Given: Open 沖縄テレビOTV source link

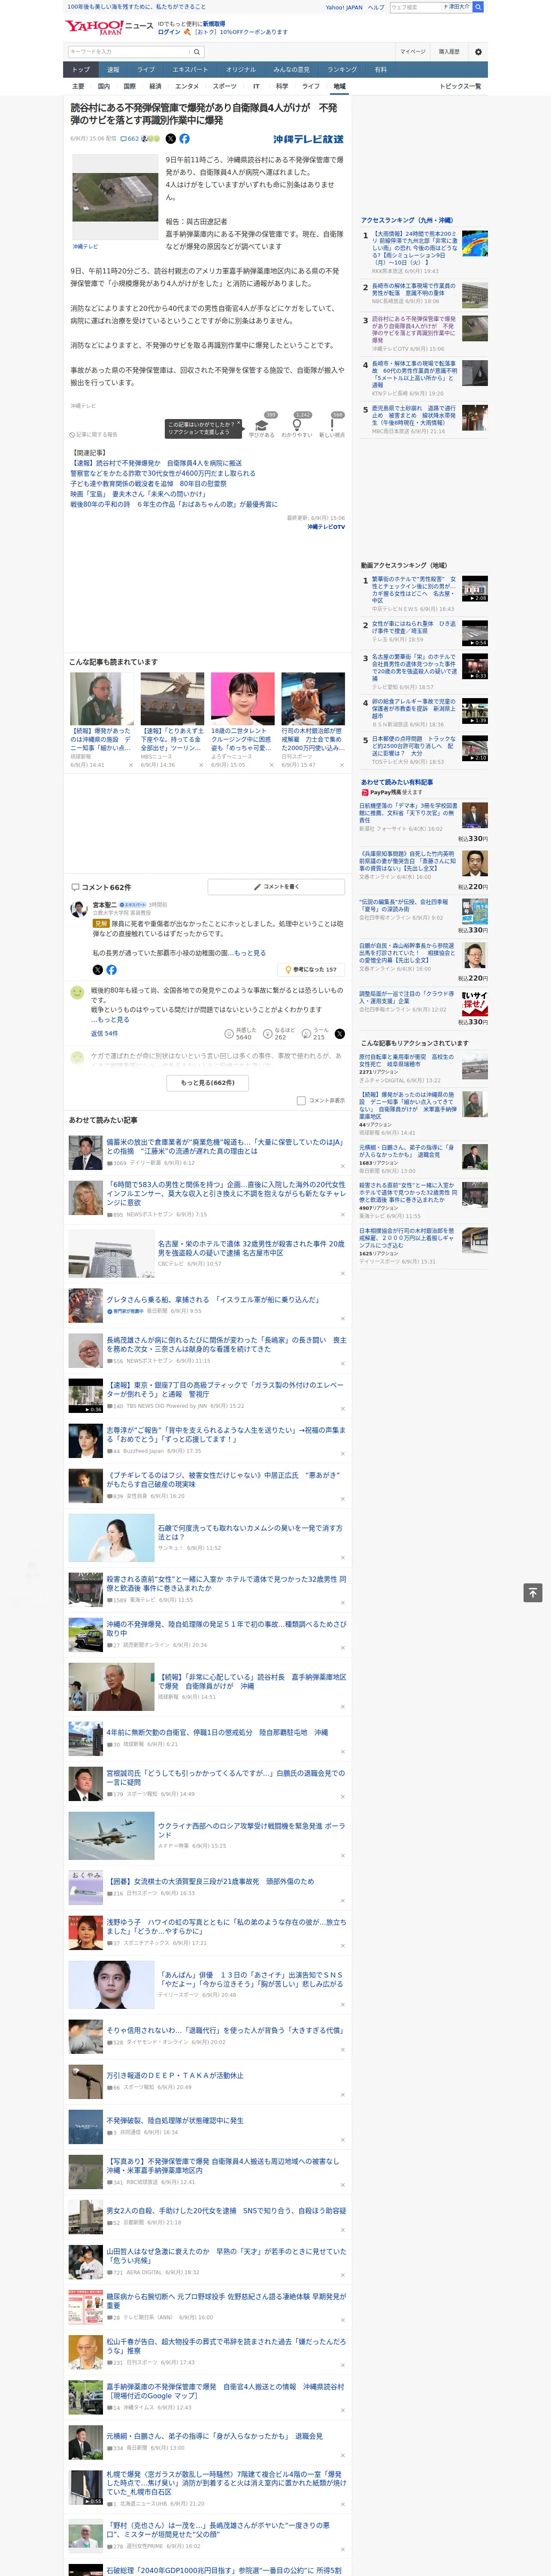Looking at the screenshot, I should click(326, 527).
